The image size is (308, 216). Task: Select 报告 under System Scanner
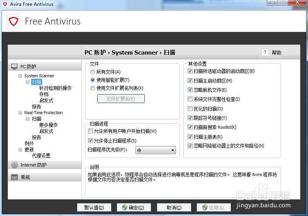point(37,106)
